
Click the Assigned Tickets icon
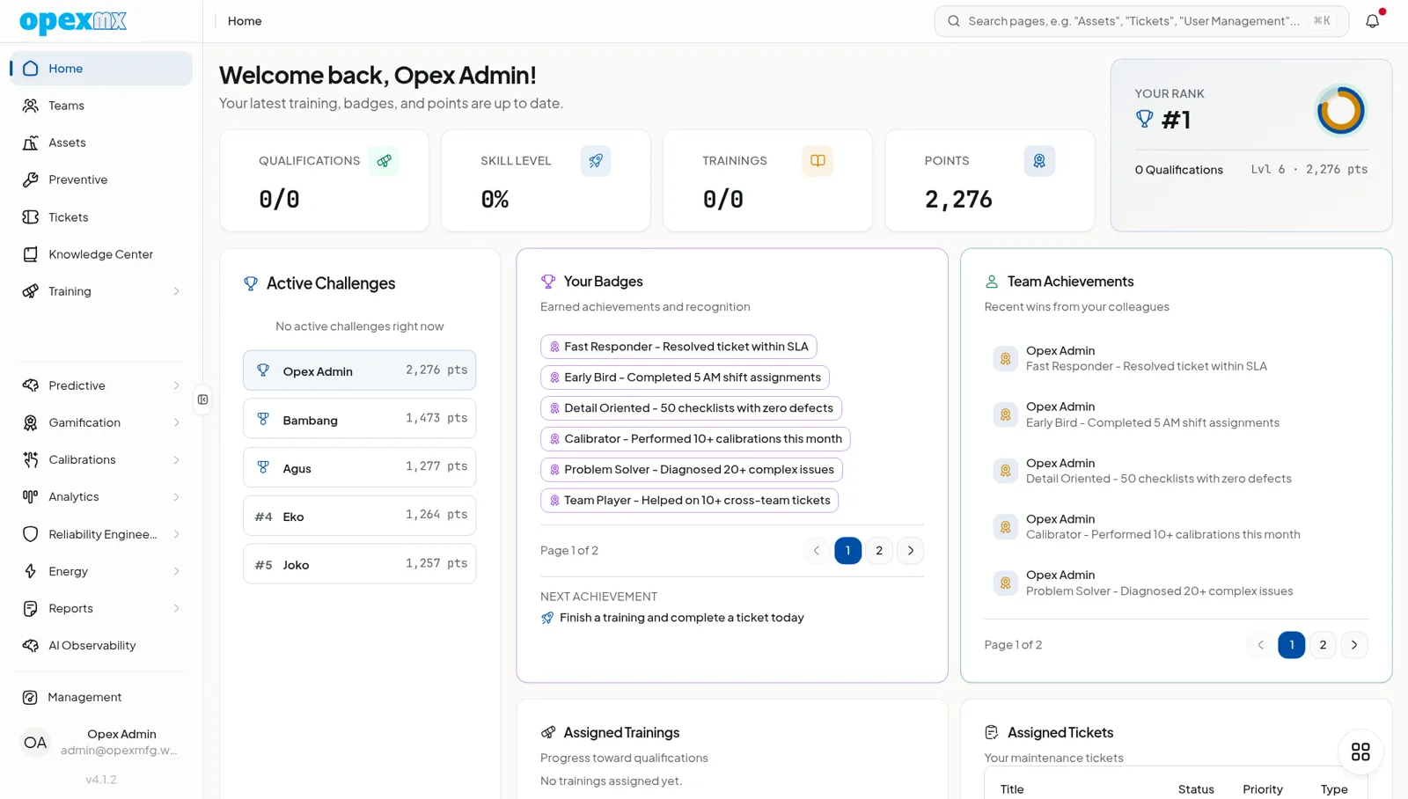pyautogui.click(x=992, y=732)
